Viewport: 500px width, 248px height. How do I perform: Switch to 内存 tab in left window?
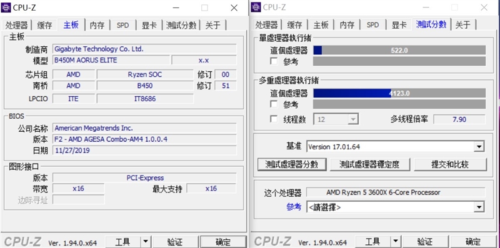[97, 25]
